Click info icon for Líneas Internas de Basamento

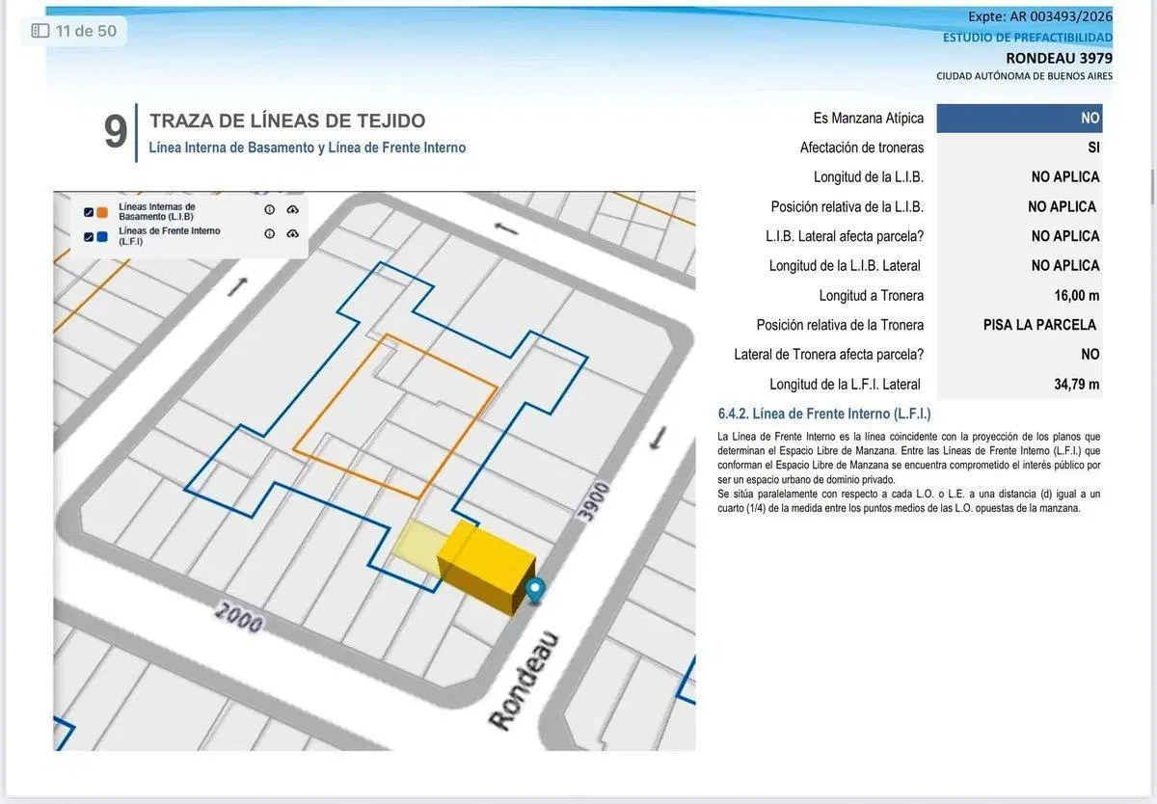coord(270,209)
